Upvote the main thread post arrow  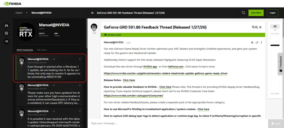pyautogui.click(x=94, y=29)
